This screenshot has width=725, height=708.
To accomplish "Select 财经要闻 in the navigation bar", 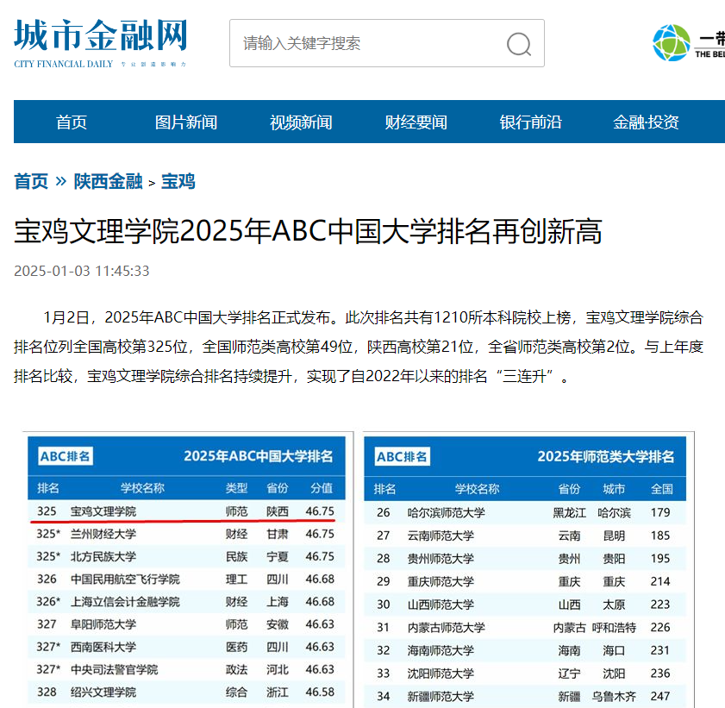I will (416, 122).
